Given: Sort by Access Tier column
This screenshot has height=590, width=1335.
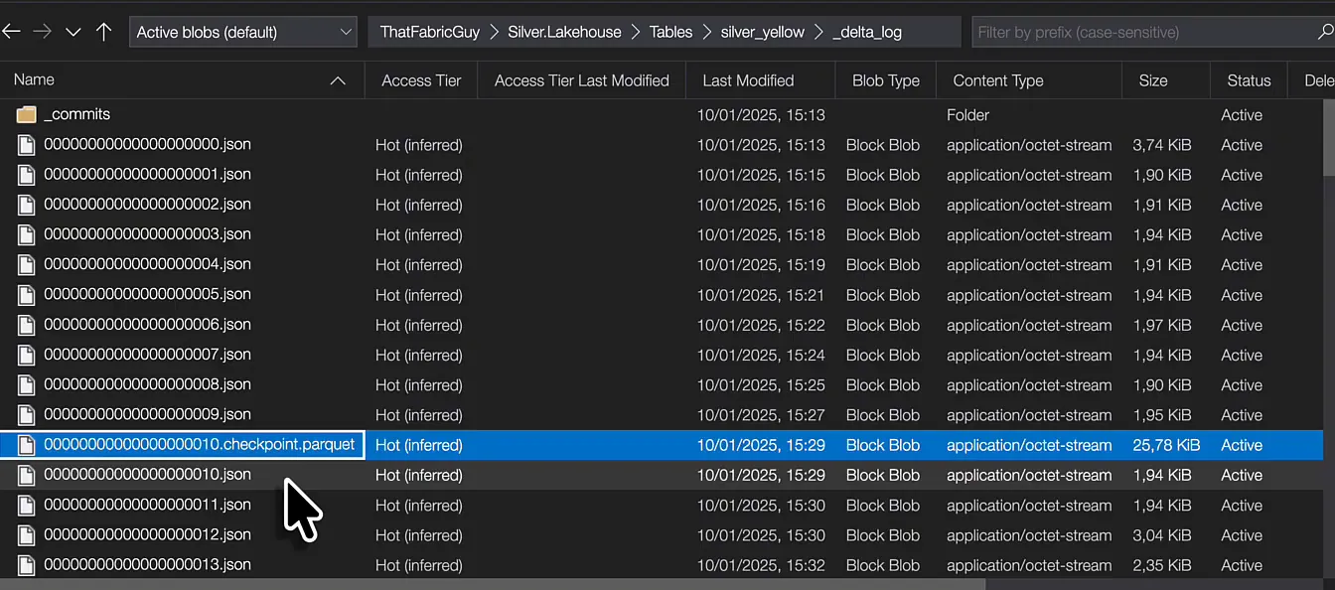Looking at the screenshot, I should (x=421, y=80).
